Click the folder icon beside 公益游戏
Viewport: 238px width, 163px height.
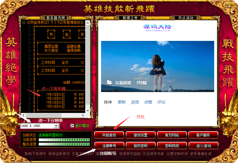pyautogui.click(x=109, y=82)
